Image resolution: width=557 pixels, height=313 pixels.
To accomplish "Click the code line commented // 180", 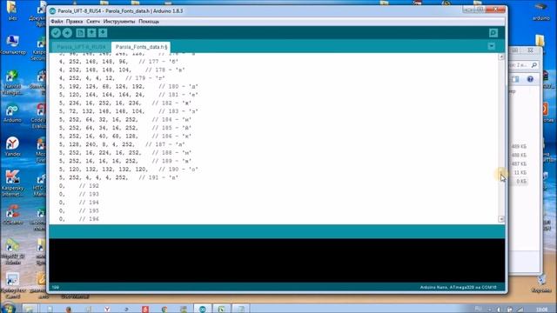I will [129, 87].
